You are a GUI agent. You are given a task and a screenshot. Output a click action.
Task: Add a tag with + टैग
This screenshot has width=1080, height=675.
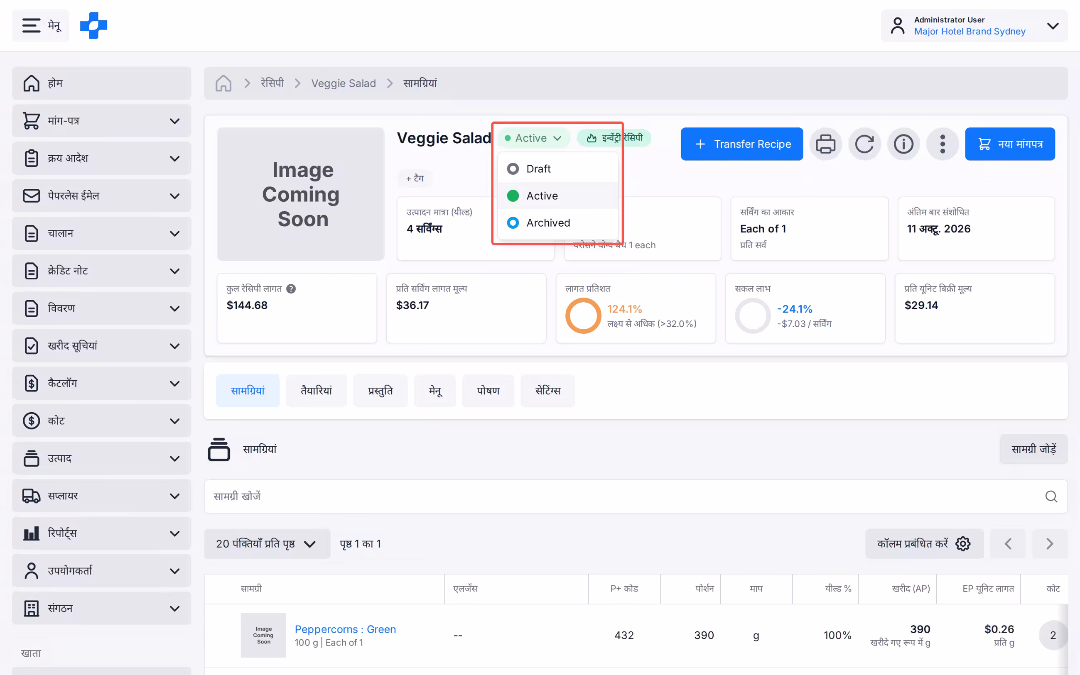(x=415, y=179)
